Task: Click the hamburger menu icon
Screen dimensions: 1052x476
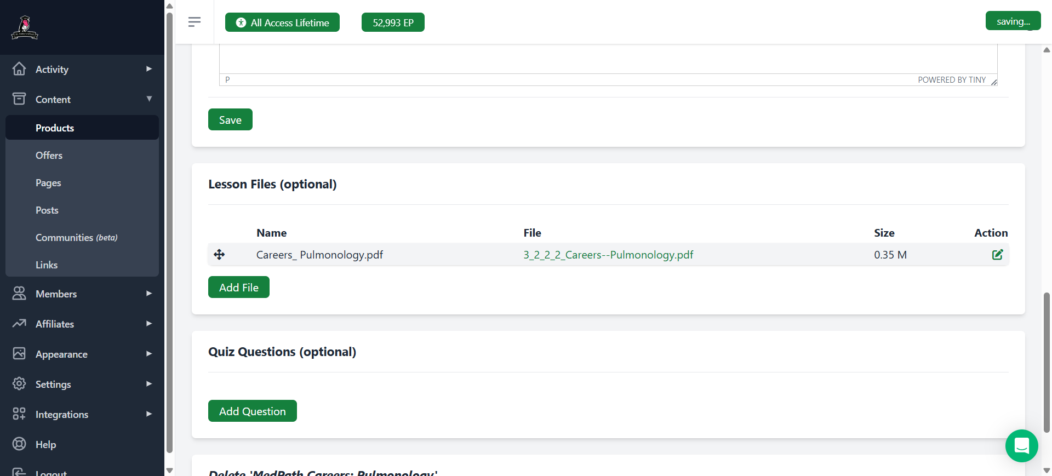Action: tap(194, 22)
